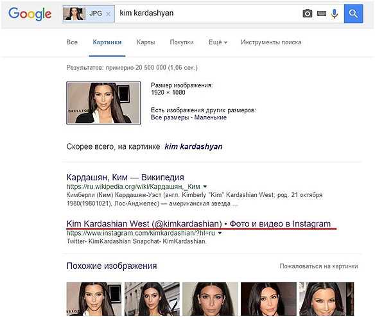Switch to the Карты tab
Screen dimensions: 375x317
tap(146, 42)
